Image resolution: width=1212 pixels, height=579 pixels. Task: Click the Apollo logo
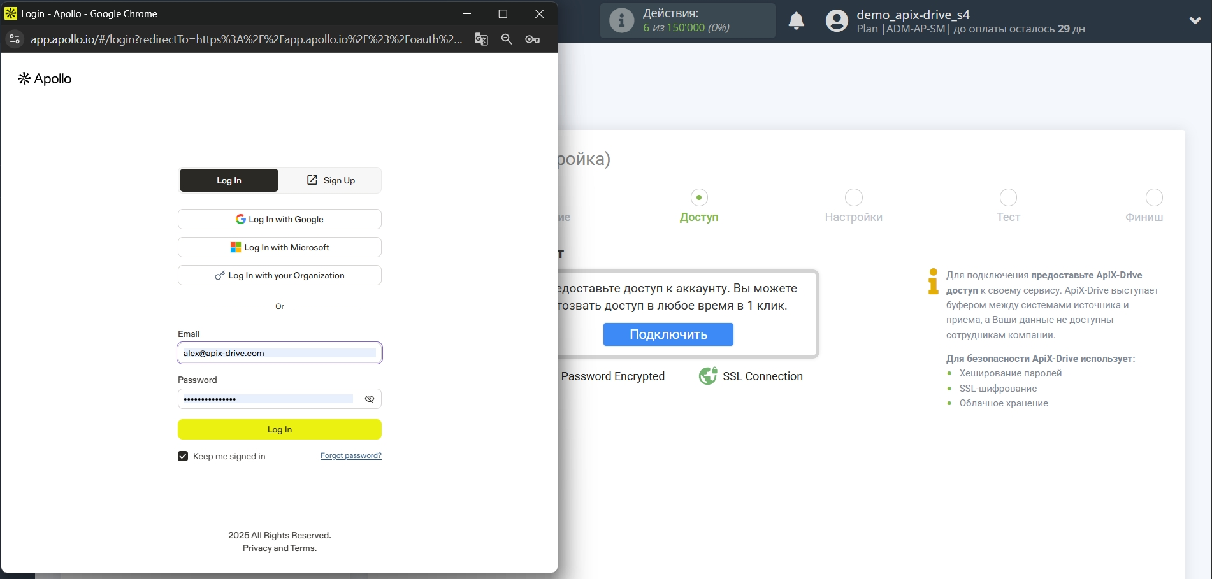(x=44, y=78)
